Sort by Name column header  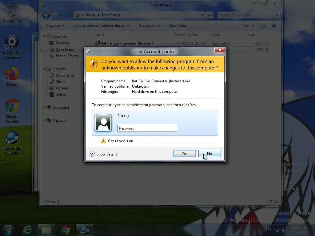(99, 34)
